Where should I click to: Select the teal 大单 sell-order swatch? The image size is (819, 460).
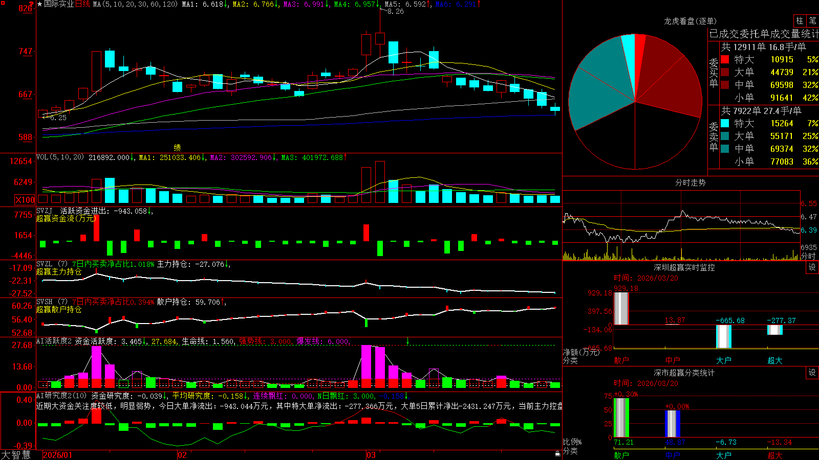coord(725,136)
